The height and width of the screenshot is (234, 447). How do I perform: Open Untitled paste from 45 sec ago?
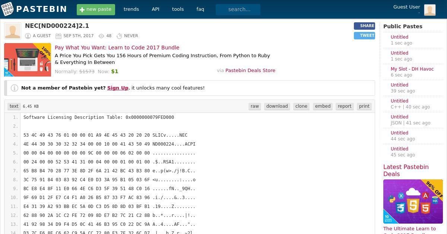coord(399,149)
